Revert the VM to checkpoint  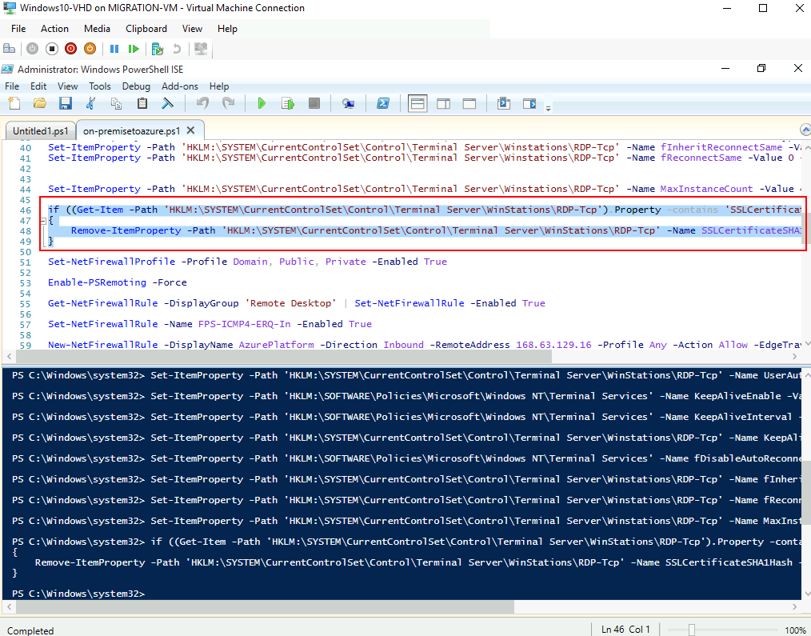pyautogui.click(x=177, y=49)
